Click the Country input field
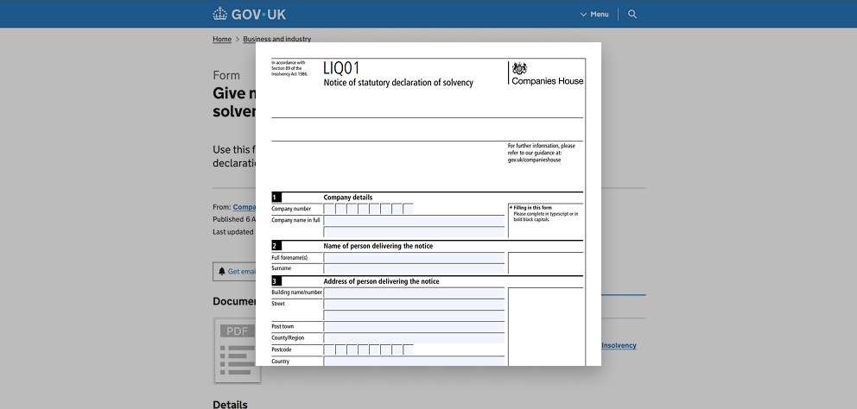Viewport: 857px width, 409px height. pos(414,362)
